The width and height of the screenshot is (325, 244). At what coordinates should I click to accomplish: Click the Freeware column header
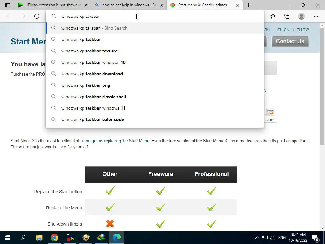(x=161, y=174)
